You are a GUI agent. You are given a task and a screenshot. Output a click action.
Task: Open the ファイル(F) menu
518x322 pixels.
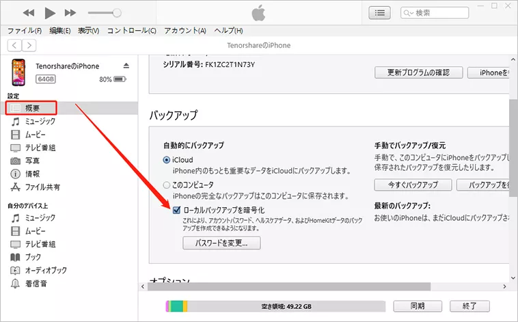(24, 31)
